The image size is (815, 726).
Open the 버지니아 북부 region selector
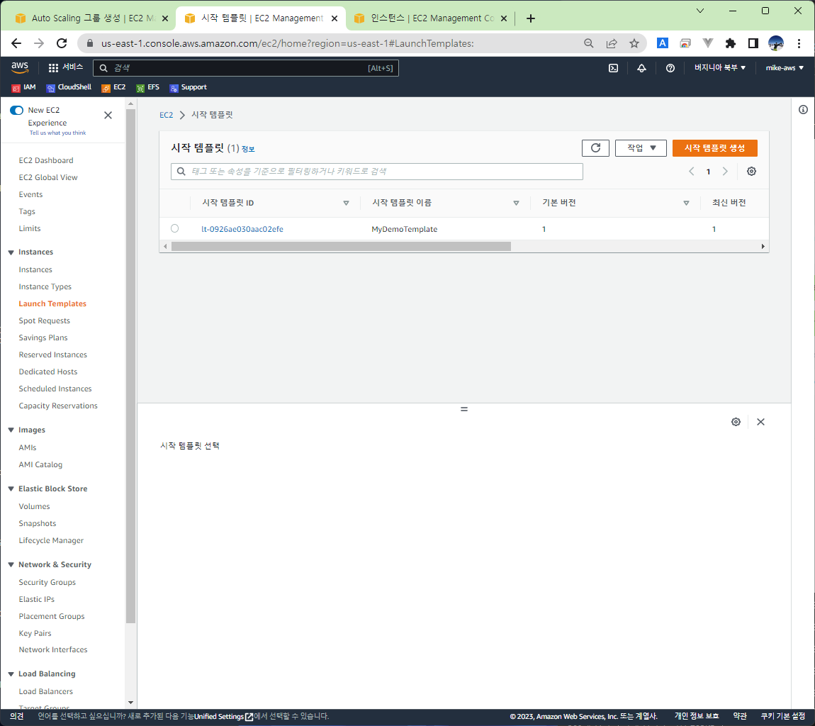(x=720, y=68)
